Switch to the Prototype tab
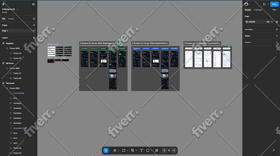280x156 pixels. (258, 10)
